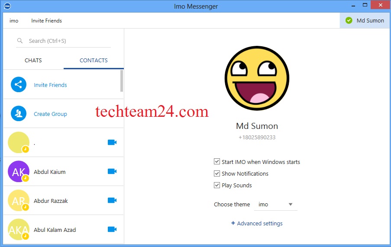Click video camera icon for the dot contact

112,142
